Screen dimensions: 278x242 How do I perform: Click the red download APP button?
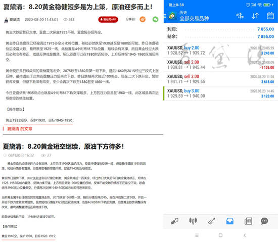(x=108, y=19)
